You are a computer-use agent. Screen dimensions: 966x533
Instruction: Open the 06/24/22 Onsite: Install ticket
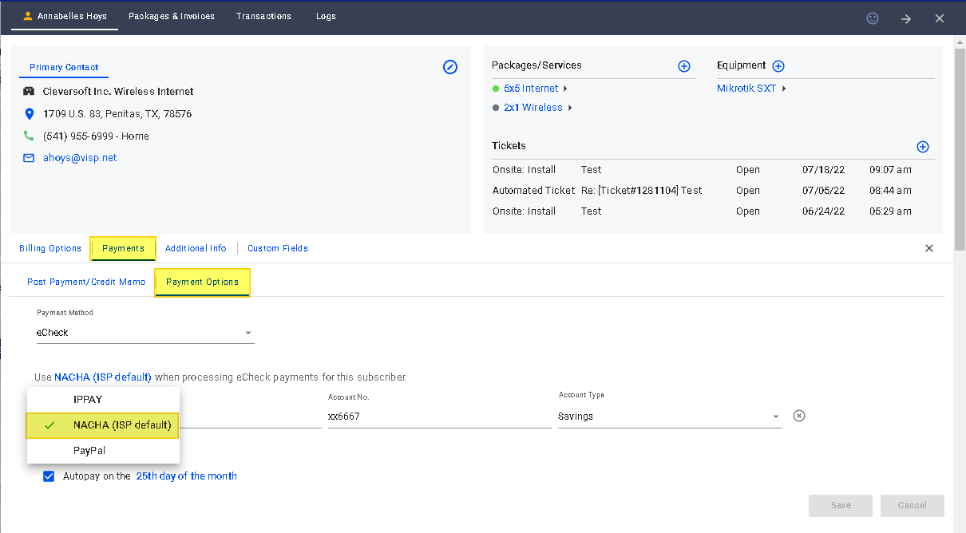click(713, 211)
